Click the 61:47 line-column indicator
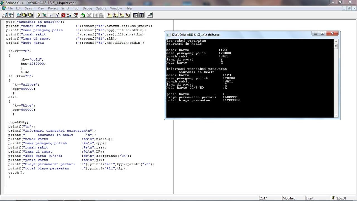 coord(263,198)
